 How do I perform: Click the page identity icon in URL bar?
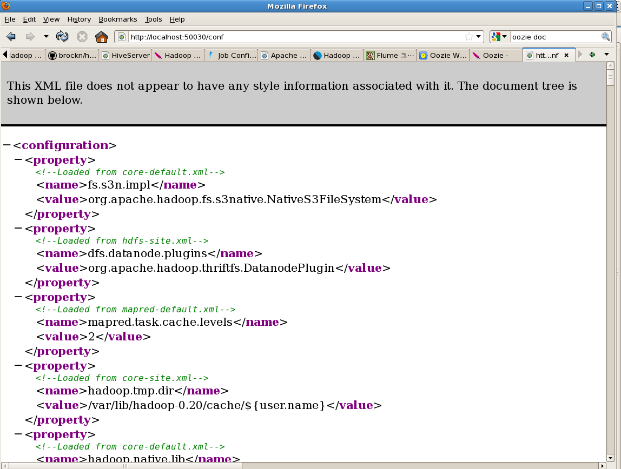pyautogui.click(x=122, y=37)
